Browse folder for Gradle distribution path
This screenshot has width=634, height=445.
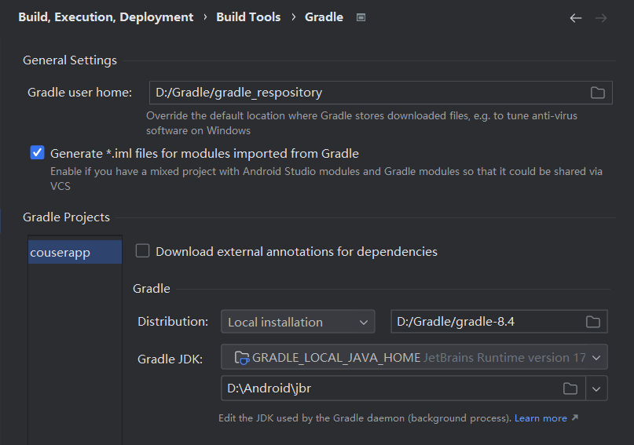[593, 322]
